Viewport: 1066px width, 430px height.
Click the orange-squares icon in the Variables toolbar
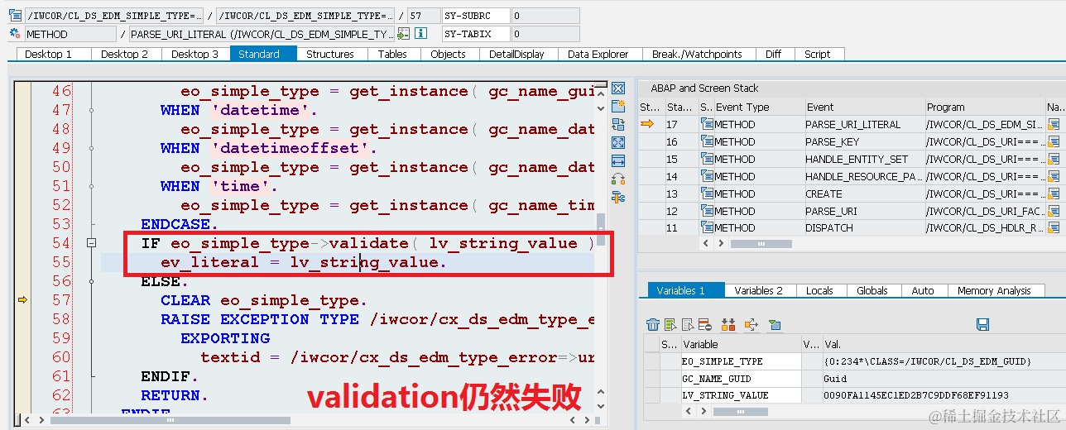point(729,325)
